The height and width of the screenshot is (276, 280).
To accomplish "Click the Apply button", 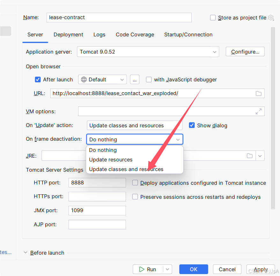I will 261,269.
